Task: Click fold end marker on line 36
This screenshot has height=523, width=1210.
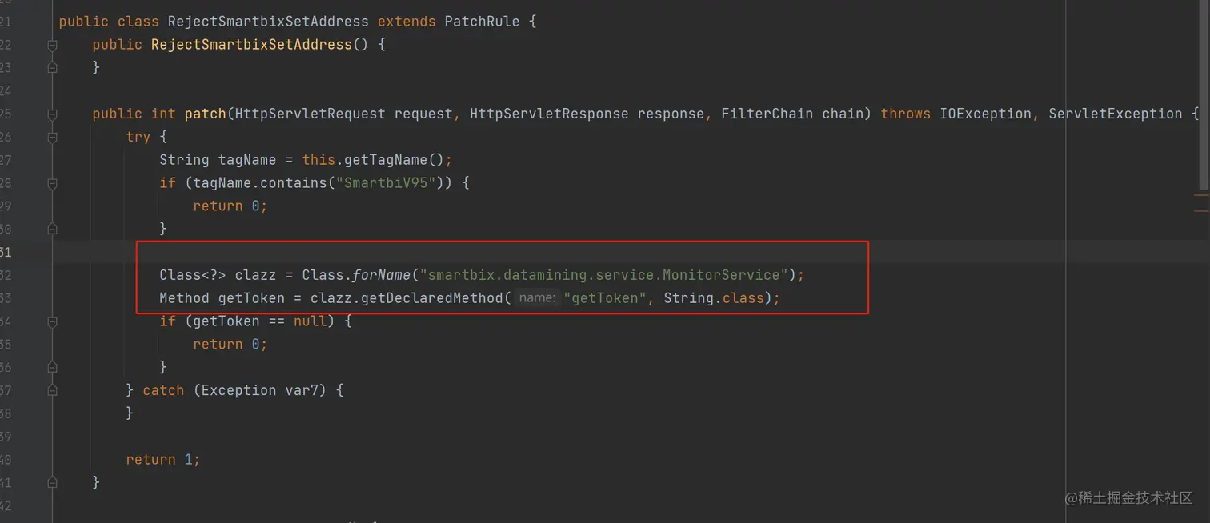Action: pyautogui.click(x=52, y=368)
